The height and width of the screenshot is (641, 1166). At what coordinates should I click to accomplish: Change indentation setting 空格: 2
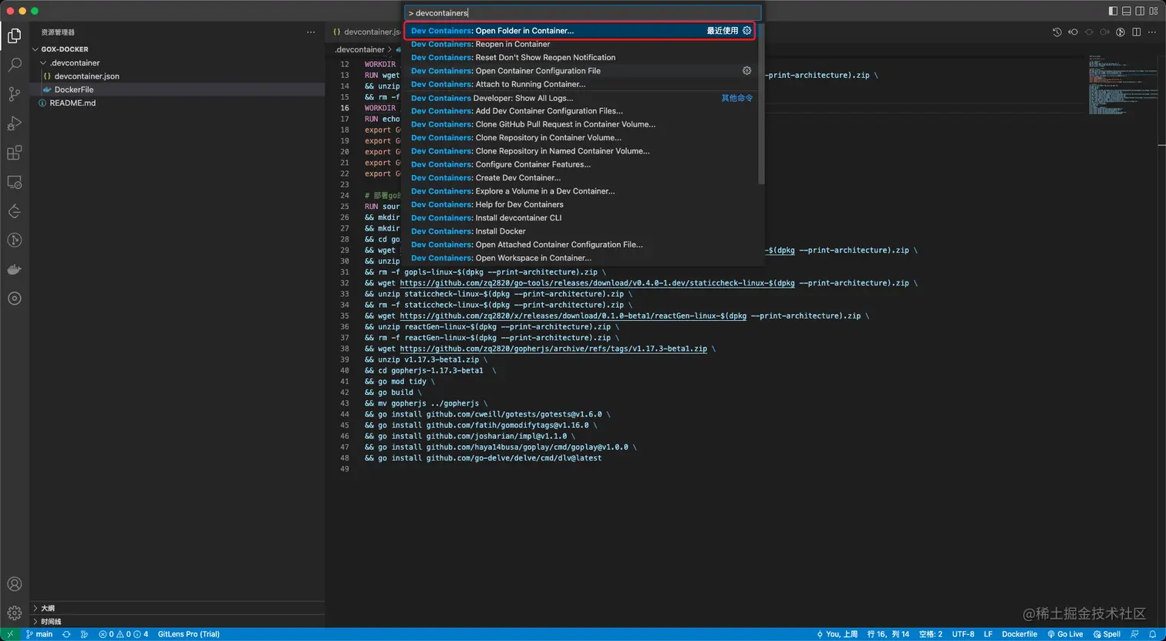930,634
